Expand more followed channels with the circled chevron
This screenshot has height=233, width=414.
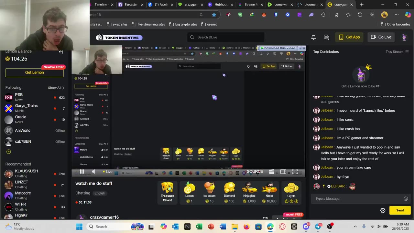coord(9,151)
